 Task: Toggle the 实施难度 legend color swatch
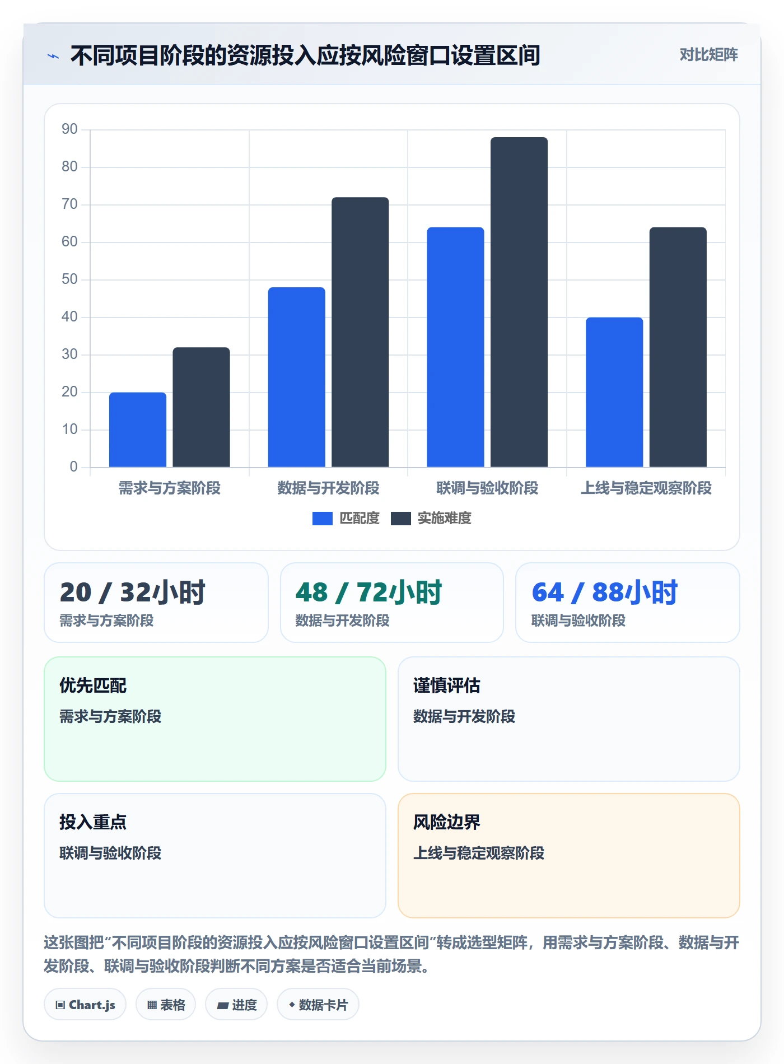coord(400,519)
